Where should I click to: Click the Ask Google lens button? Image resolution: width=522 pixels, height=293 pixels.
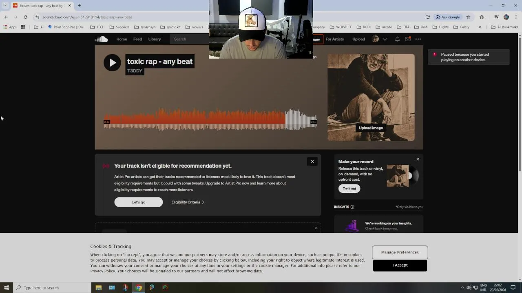448,17
